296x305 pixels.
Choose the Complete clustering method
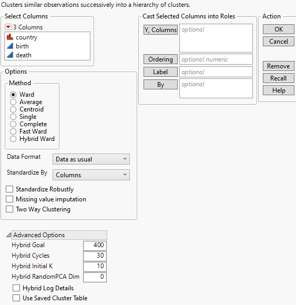click(13, 124)
